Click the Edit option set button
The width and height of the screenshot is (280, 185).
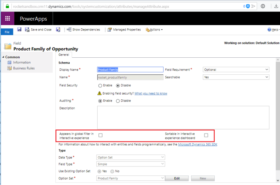point(177,178)
